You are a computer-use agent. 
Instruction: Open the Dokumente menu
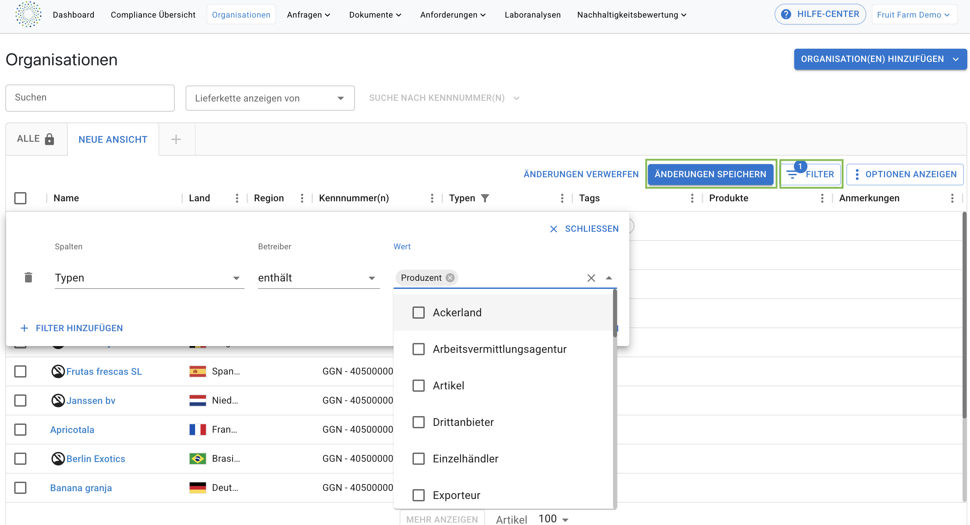[375, 15]
